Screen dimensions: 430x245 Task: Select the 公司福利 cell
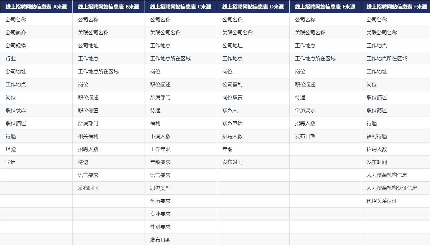tap(253, 84)
